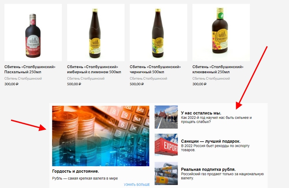Image resolution: width=289 pixels, height=188 pixels.
Task: Open the coins and calculator ad image
Action: (x=101, y=136)
